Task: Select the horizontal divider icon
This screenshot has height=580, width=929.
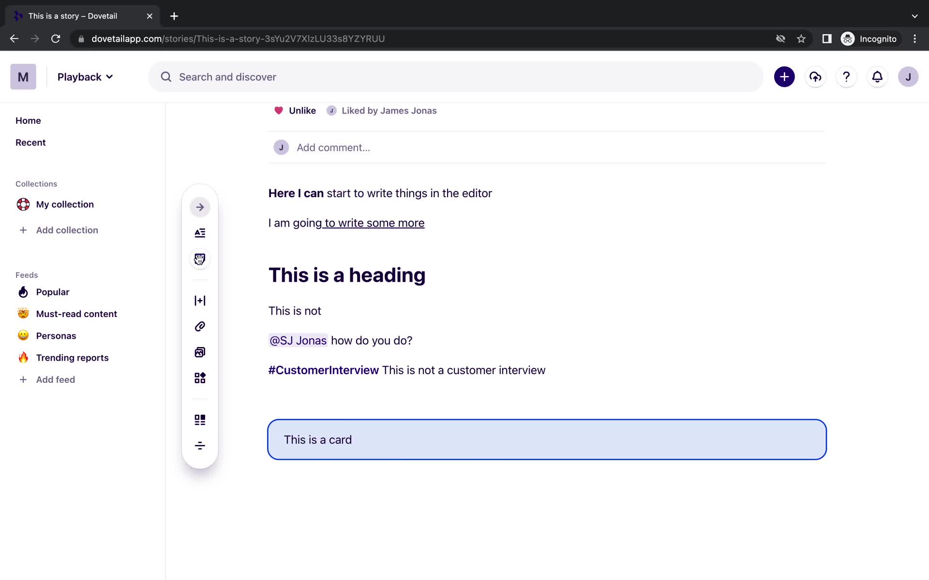Action: click(200, 445)
